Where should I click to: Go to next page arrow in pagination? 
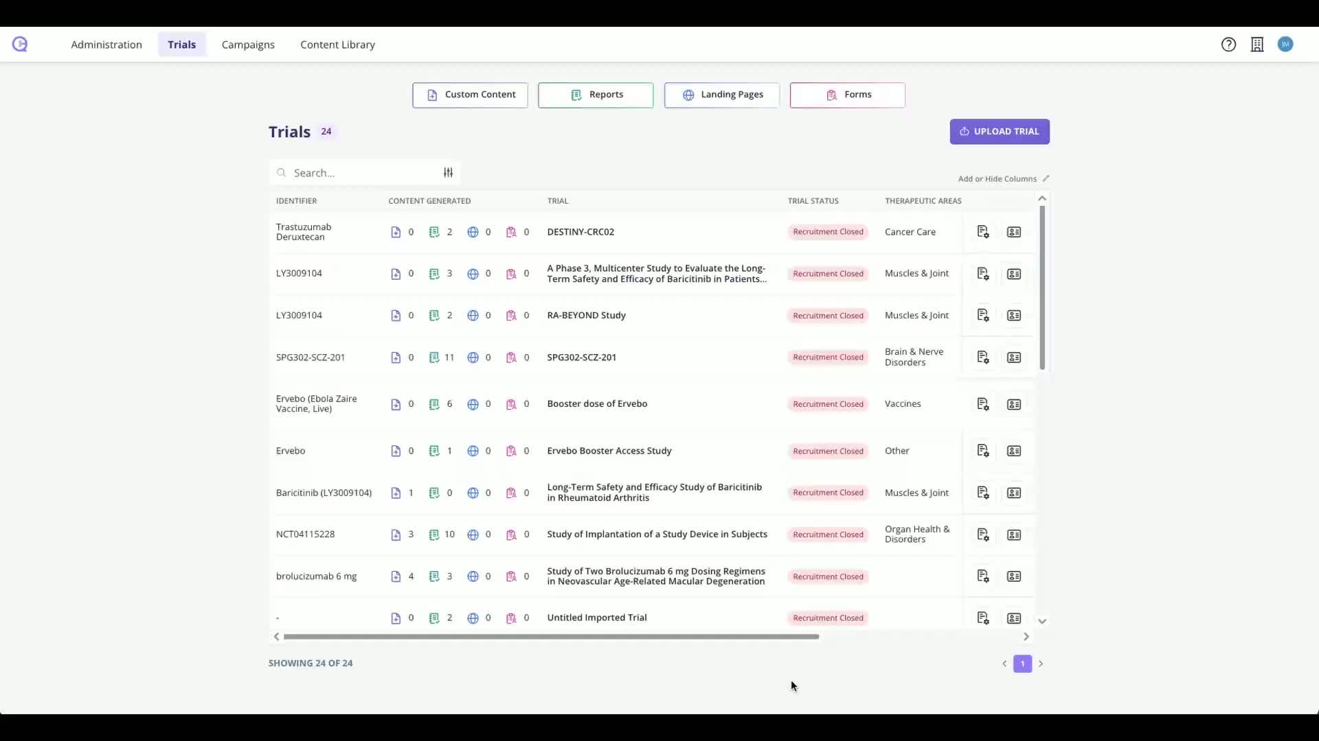pos(1041,663)
